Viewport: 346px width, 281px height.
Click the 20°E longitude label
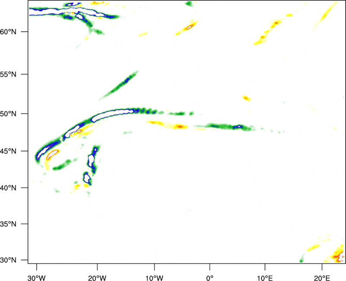tap(322, 278)
